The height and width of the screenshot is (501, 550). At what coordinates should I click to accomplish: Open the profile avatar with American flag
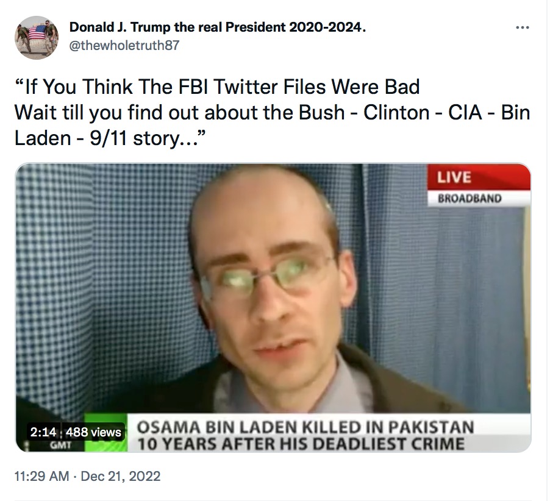tap(37, 38)
